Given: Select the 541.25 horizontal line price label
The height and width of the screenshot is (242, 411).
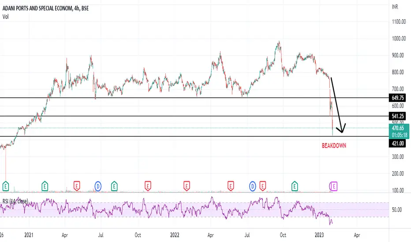Looking at the screenshot, I should pos(397,116).
